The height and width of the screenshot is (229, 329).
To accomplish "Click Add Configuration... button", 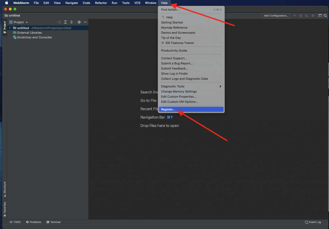I will click(276, 15).
